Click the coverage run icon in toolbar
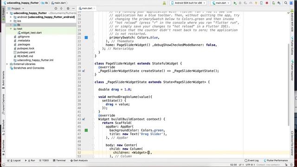297x167 pixels. [245, 3]
